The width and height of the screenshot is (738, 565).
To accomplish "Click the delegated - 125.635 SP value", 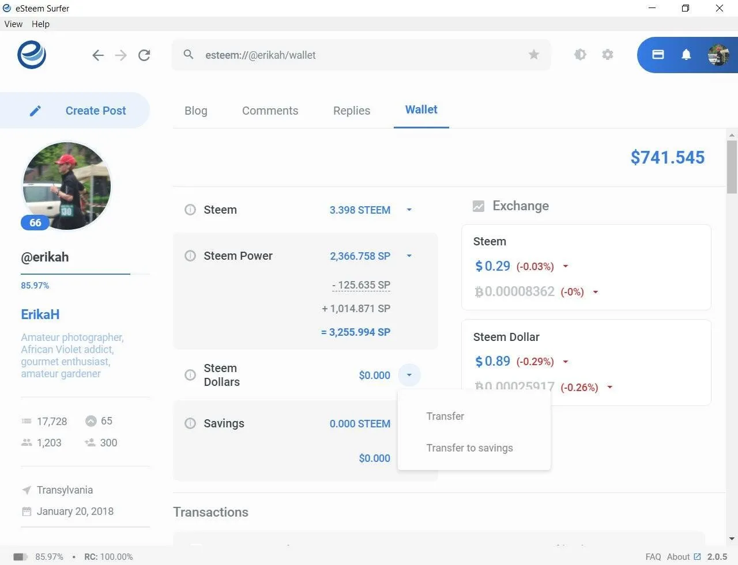I will [361, 285].
